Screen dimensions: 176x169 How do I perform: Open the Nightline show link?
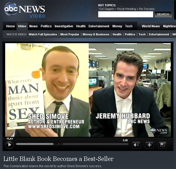[x=169, y=26]
